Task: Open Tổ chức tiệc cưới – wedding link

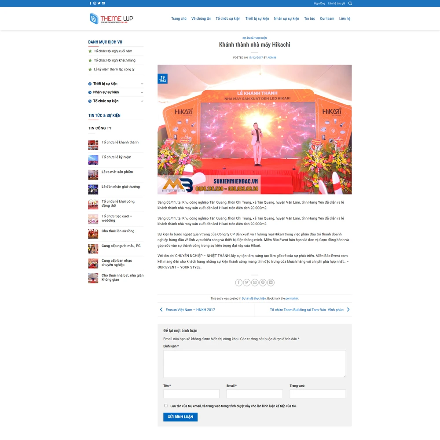Action: pyautogui.click(x=117, y=218)
